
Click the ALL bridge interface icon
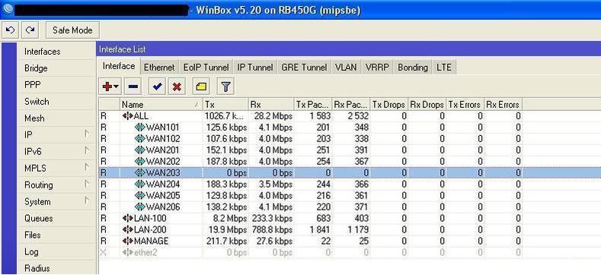128,116
